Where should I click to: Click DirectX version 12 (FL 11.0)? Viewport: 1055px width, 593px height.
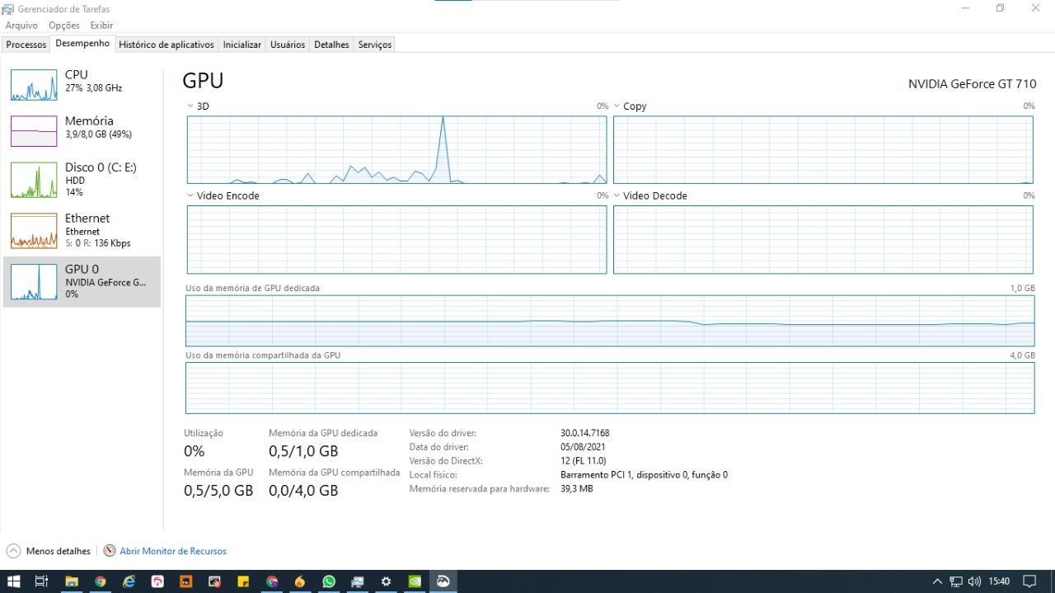pos(584,461)
